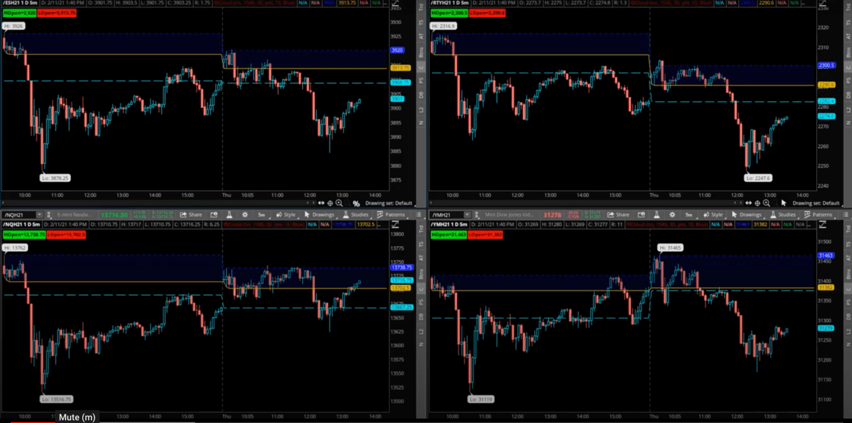Open Drawings dropdown in /NQH21 toolbar
Screen dimensions: 852x423
319,215
